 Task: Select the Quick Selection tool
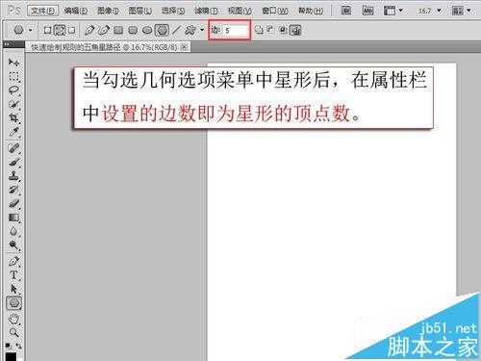coord(13,104)
